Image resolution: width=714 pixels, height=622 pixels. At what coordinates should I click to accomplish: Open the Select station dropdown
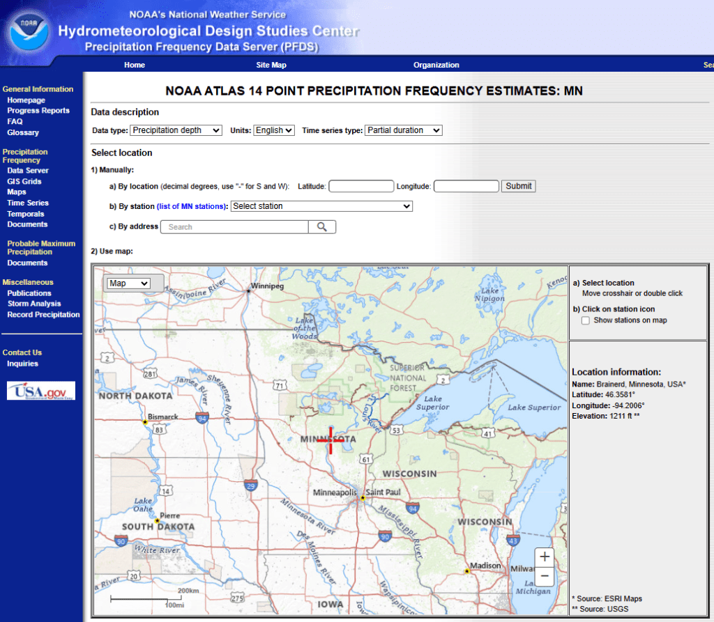pos(321,206)
